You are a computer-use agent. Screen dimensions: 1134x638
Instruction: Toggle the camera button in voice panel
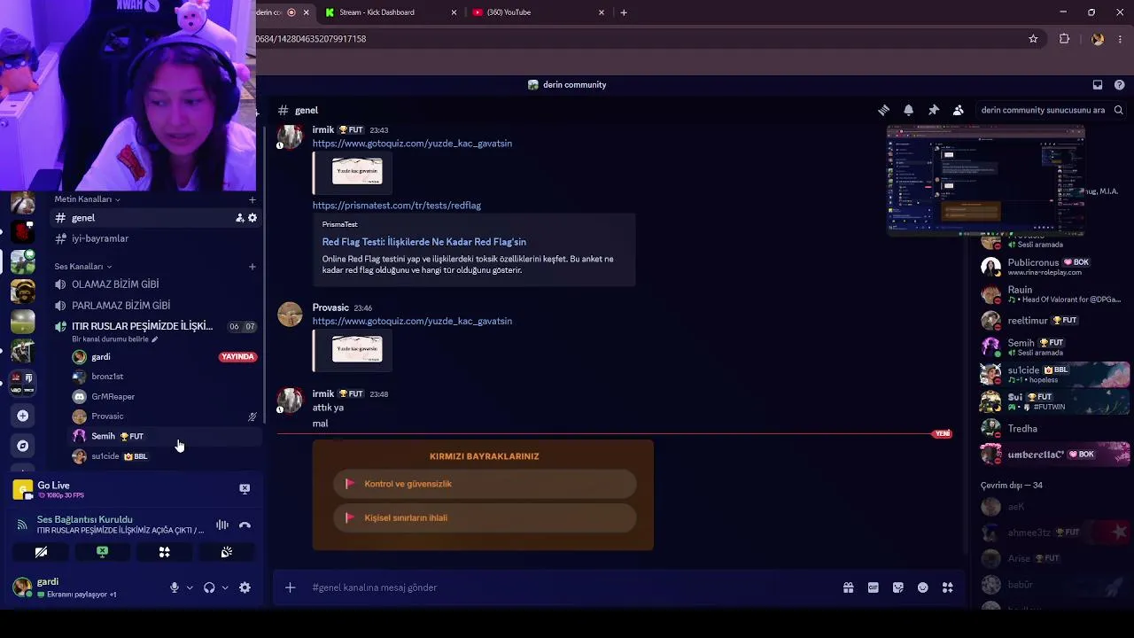(41, 552)
